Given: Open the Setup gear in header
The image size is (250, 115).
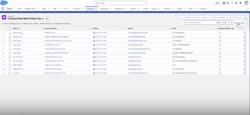Looking at the screenshot, I should click(x=236, y=3).
